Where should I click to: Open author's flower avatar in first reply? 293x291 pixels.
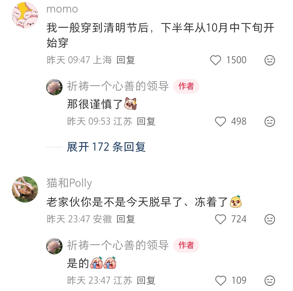(54, 87)
